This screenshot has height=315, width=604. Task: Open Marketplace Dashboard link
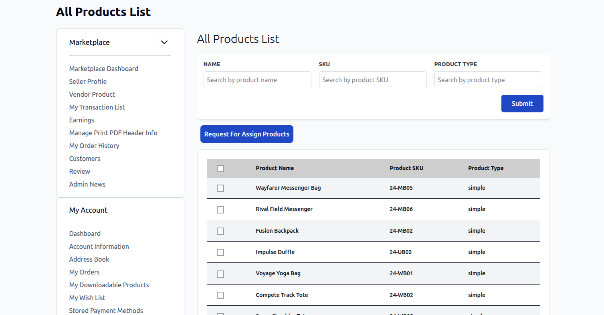[103, 69]
